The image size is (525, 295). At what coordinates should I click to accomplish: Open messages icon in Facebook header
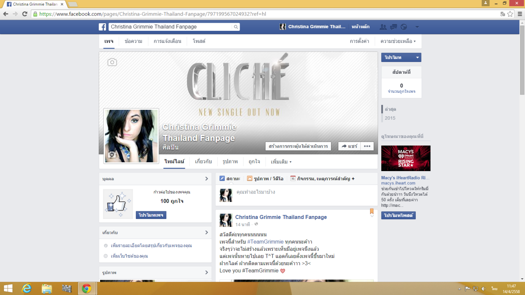click(393, 27)
